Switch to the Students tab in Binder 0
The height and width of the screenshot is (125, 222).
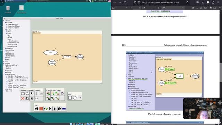point(36,33)
